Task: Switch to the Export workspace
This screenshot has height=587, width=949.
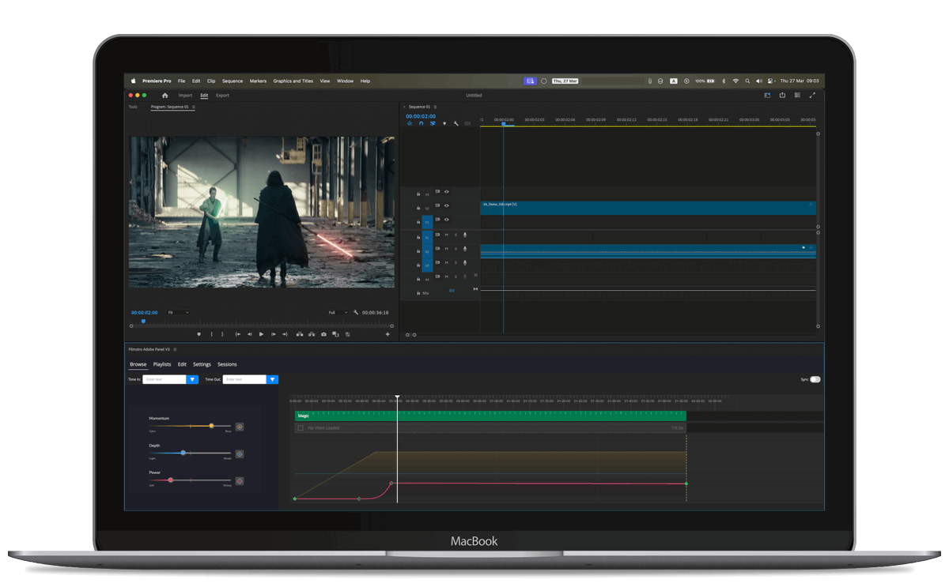Action: coord(222,96)
